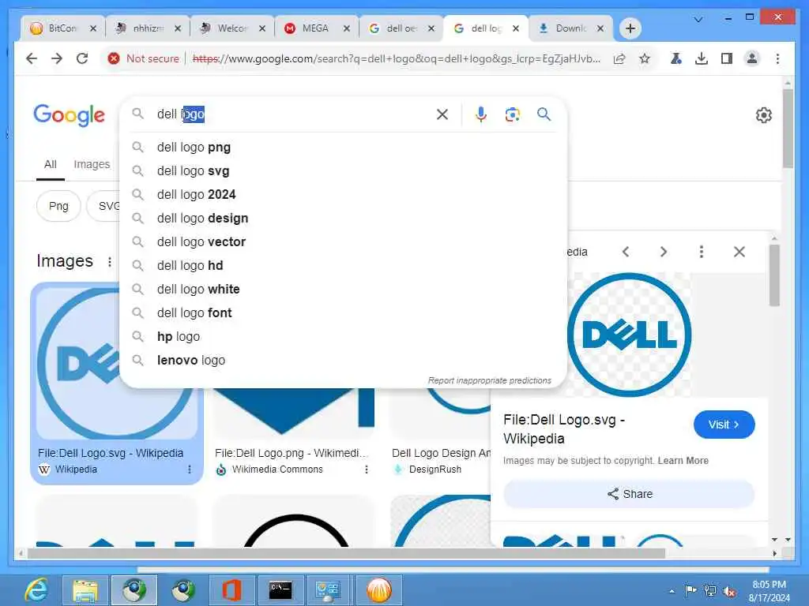The width and height of the screenshot is (809, 606).
Task: Choose suggestion dell logo vector
Action: (x=343, y=242)
